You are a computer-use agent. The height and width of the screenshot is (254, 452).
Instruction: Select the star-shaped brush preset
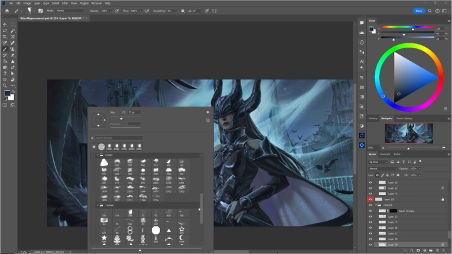pos(104,238)
